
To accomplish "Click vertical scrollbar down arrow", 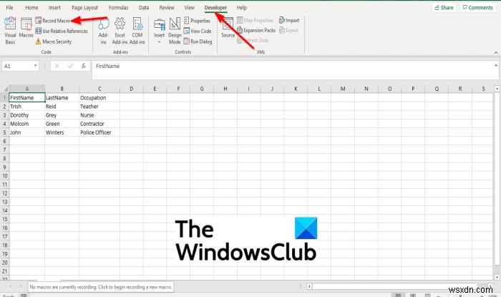I will click(x=497, y=277).
